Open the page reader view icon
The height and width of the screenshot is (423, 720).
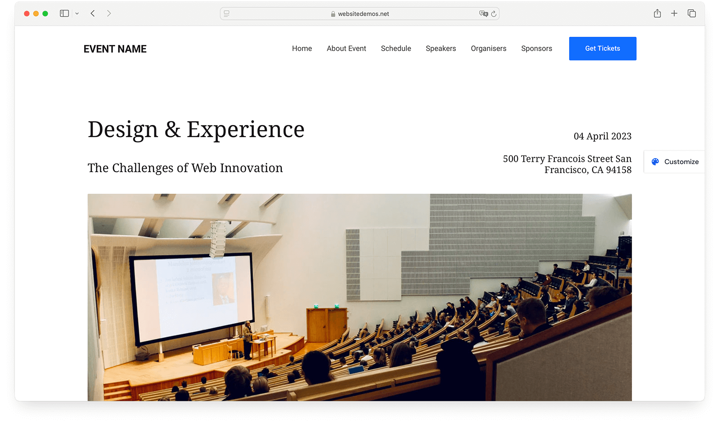[227, 13]
